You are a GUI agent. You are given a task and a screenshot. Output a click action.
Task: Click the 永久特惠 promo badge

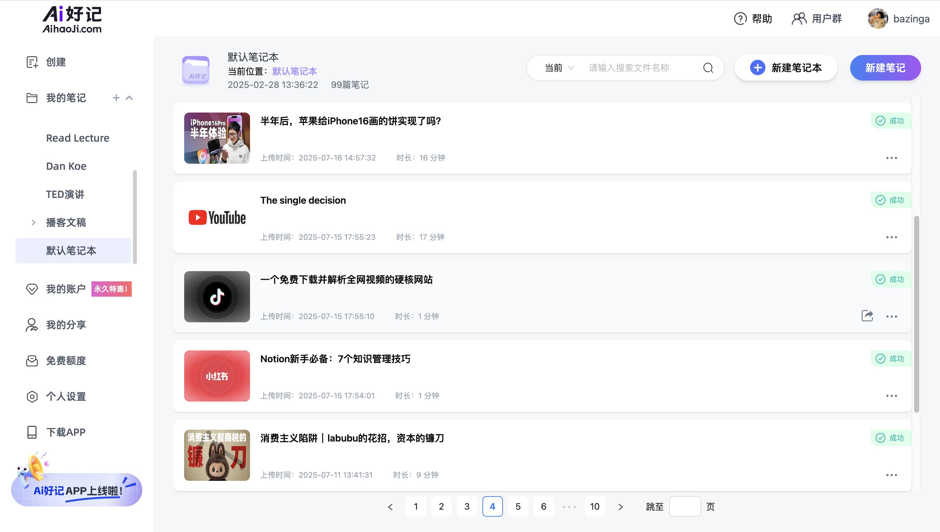click(x=111, y=289)
